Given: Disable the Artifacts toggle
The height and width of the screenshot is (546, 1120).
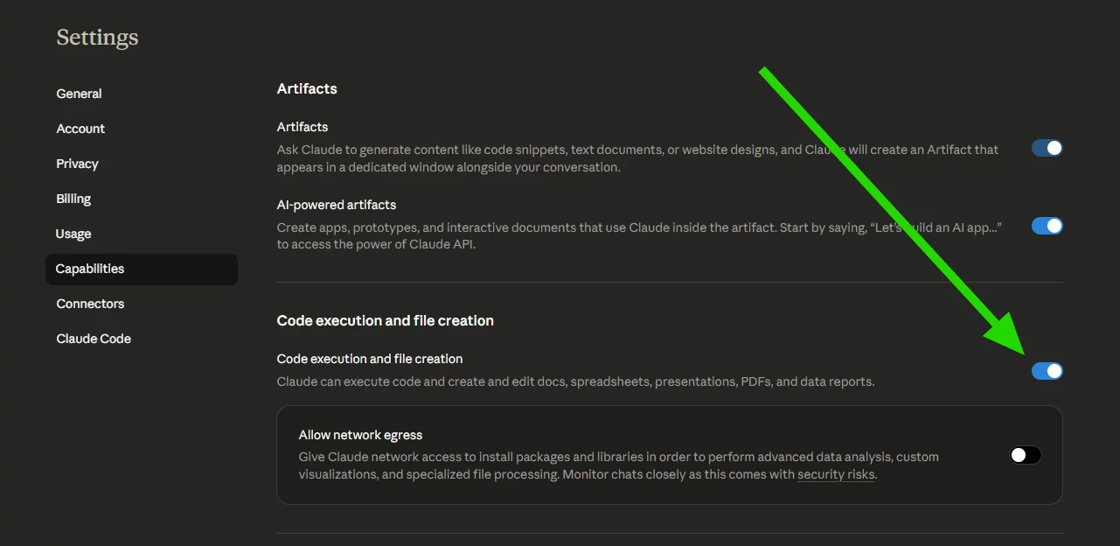Looking at the screenshot, I should coord(1047,148).
